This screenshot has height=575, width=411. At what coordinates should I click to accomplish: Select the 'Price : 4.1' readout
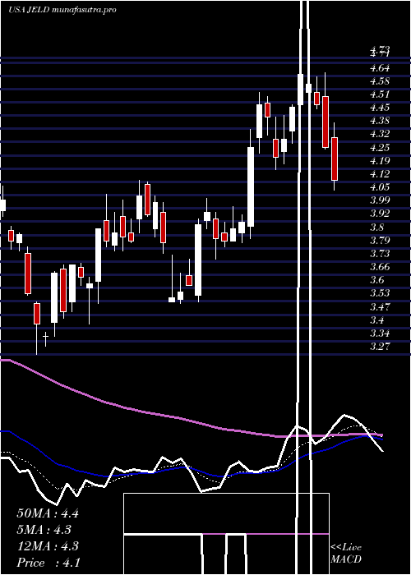48,563
